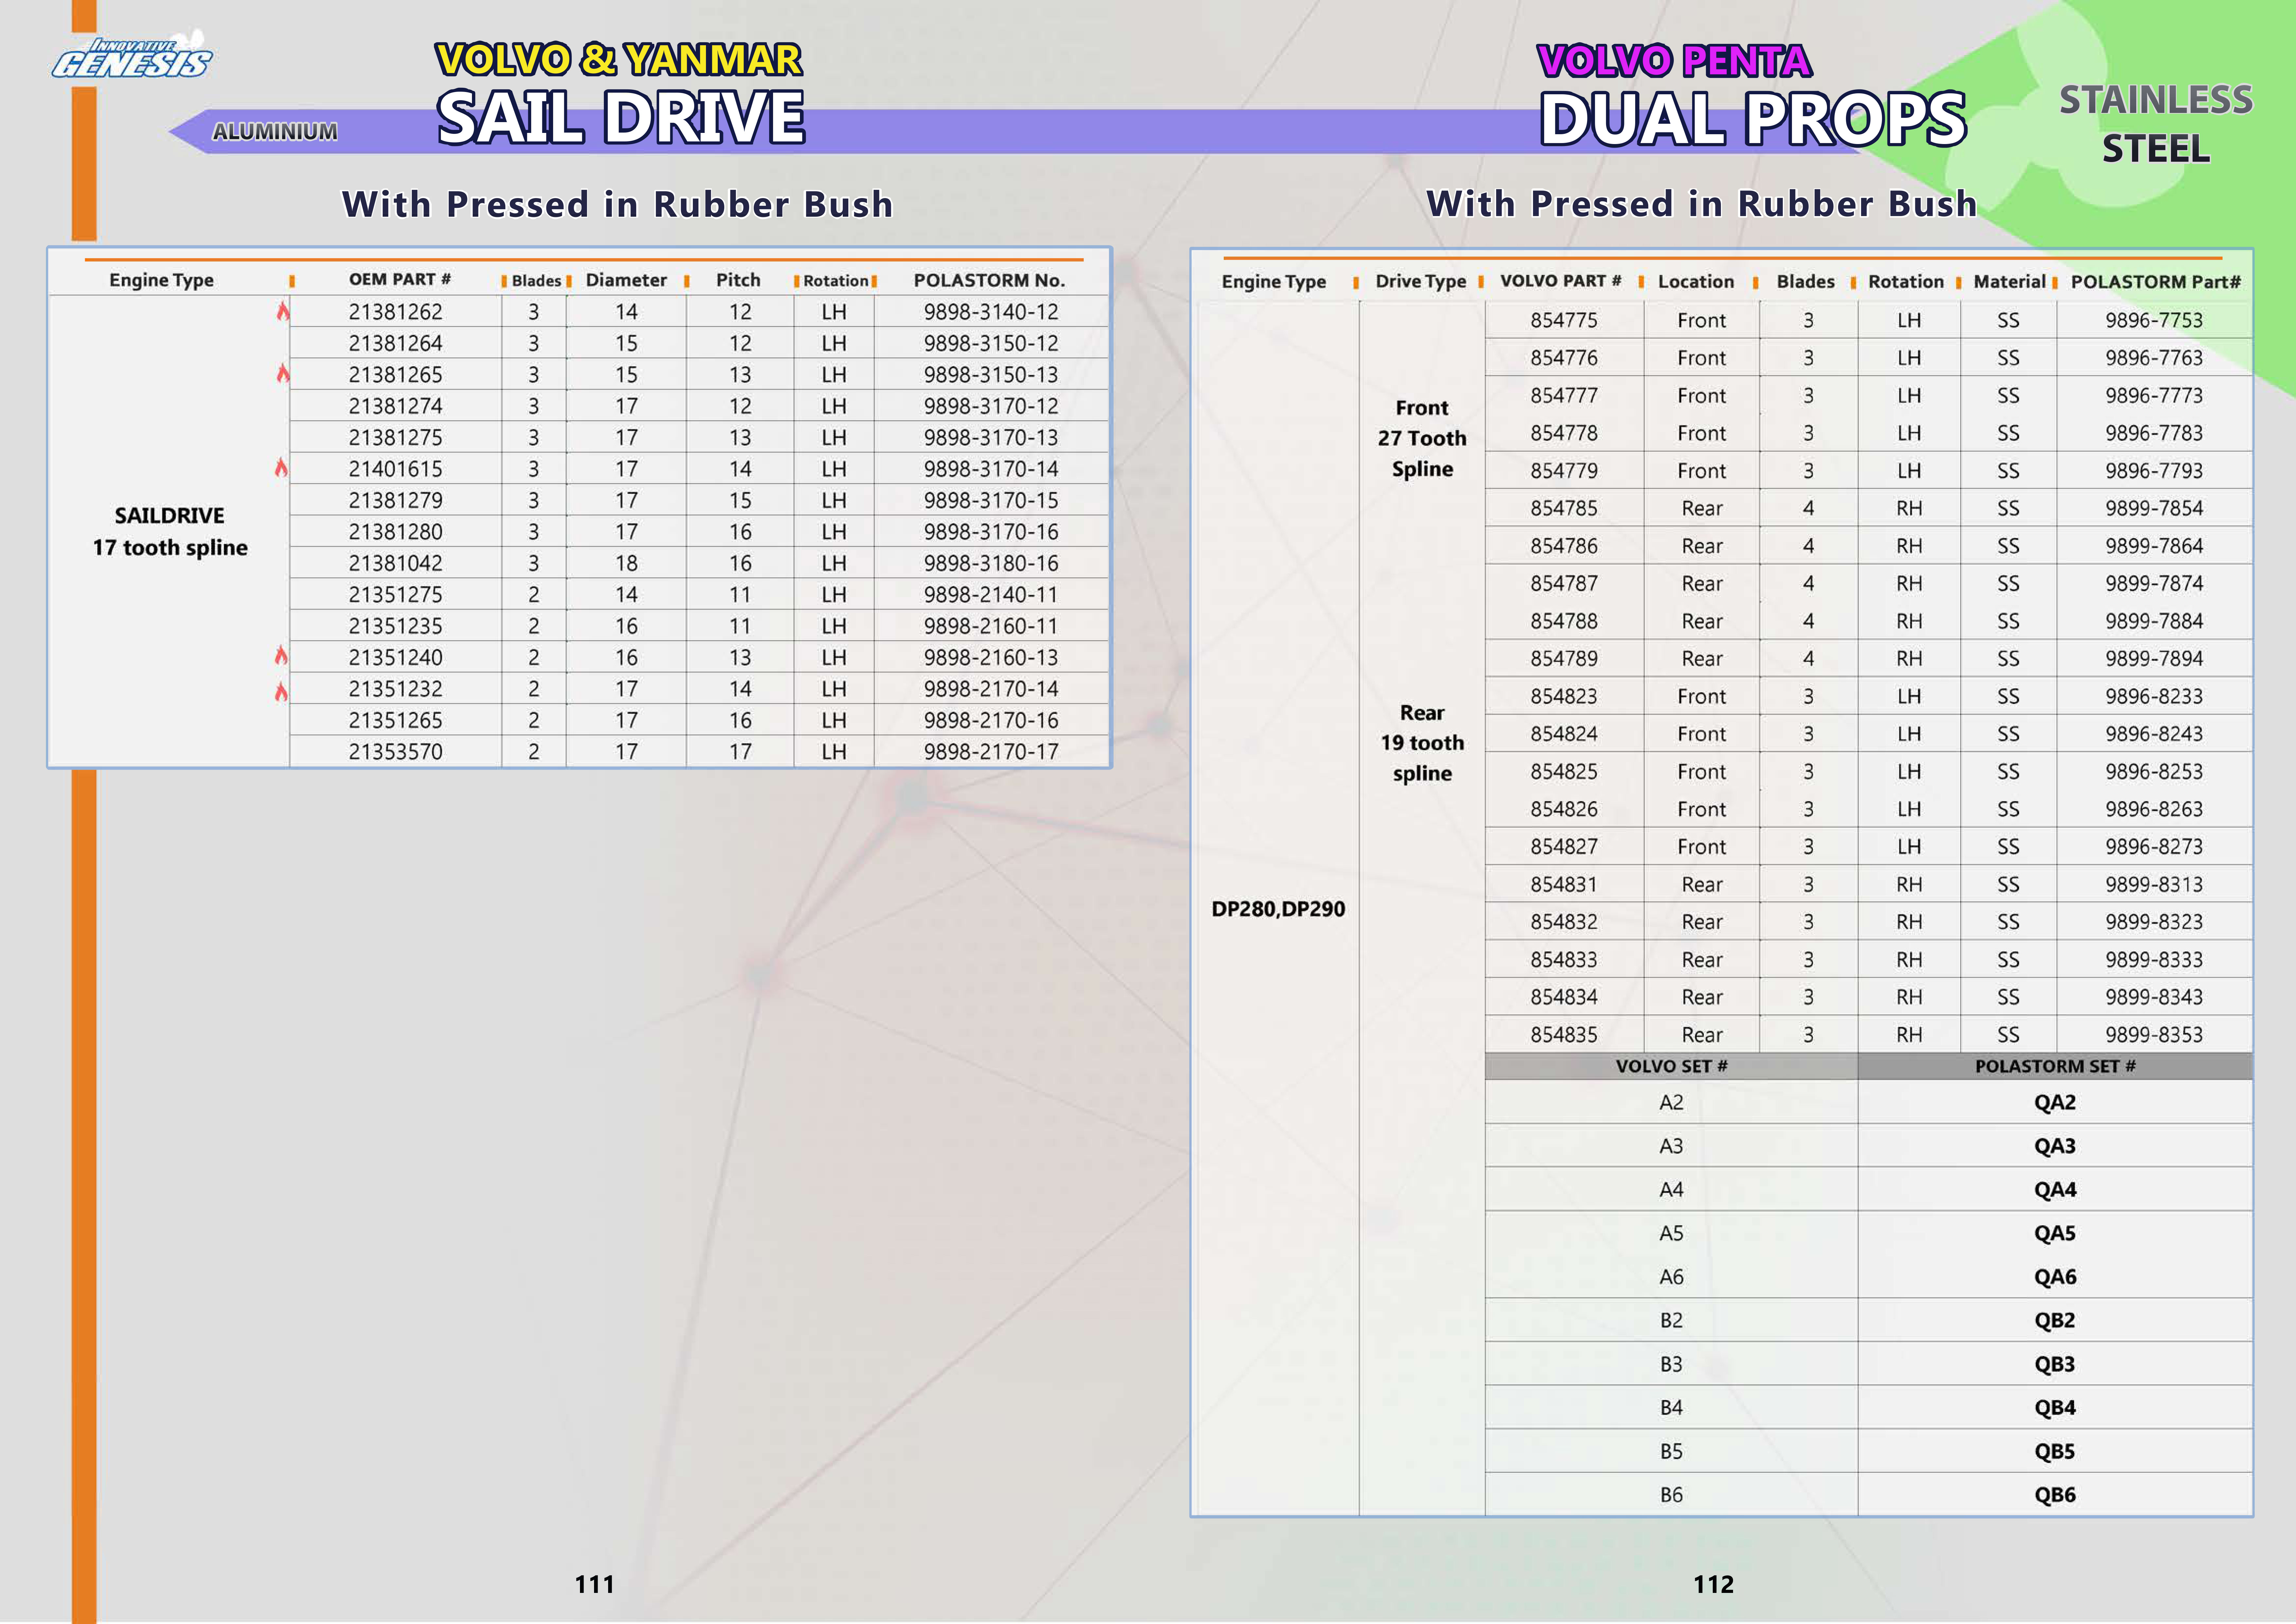Click the SAIL DRIVE heading
Image resolution: width=2296 pixels, height=1624 pixels.
coord(621,118)
